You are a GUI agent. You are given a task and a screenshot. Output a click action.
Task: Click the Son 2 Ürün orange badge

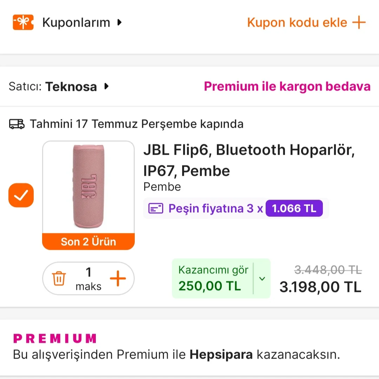pos(88,241)
